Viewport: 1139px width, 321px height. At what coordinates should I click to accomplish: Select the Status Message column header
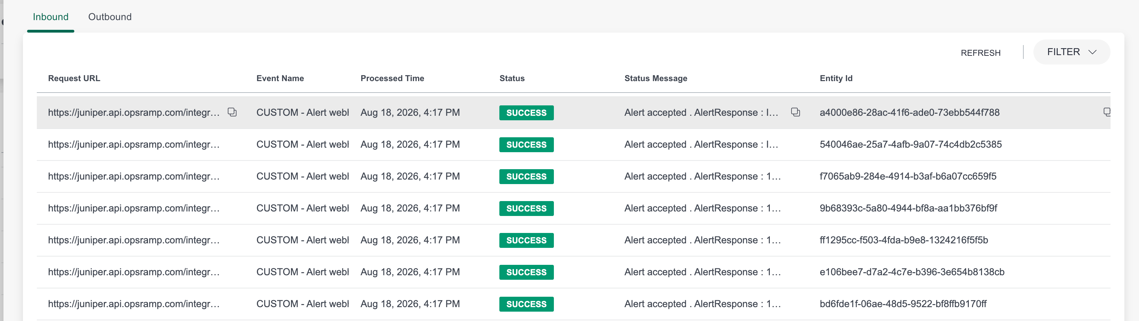tap(656, 78)
